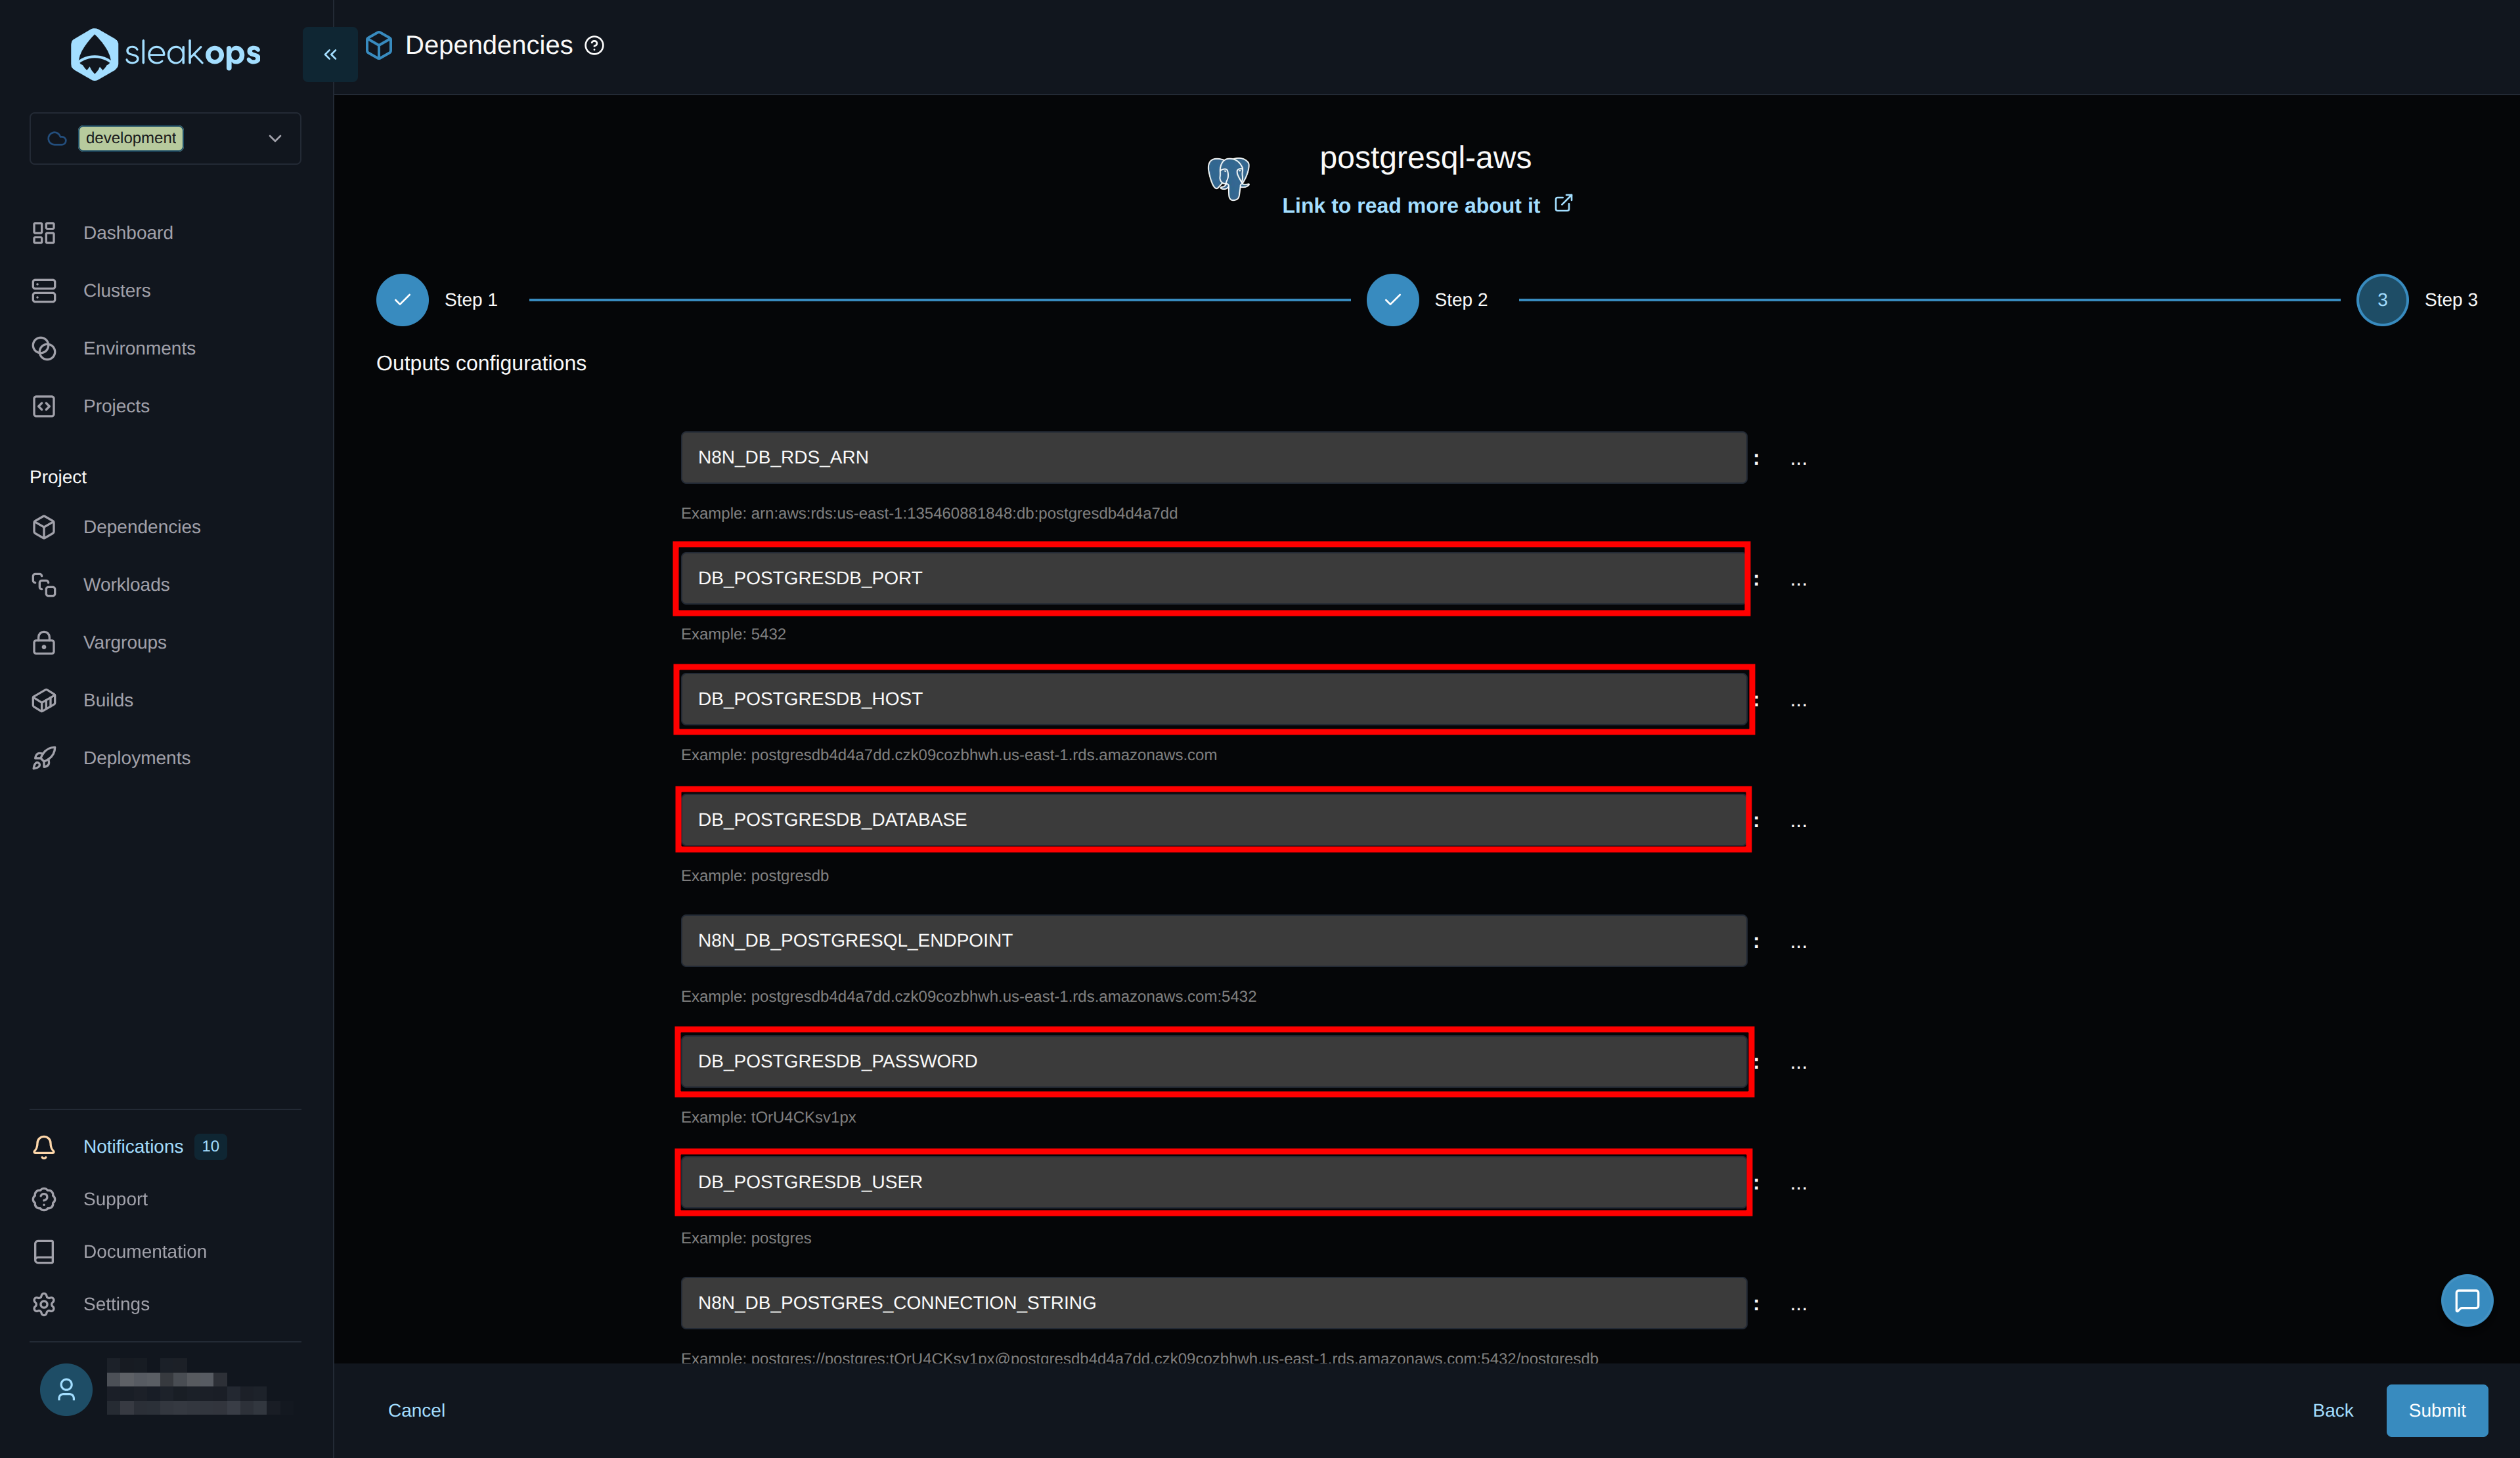Click inside the DB_POSTGRESDB_USER field
2520x1458 pixels.
[1212, 1182]
